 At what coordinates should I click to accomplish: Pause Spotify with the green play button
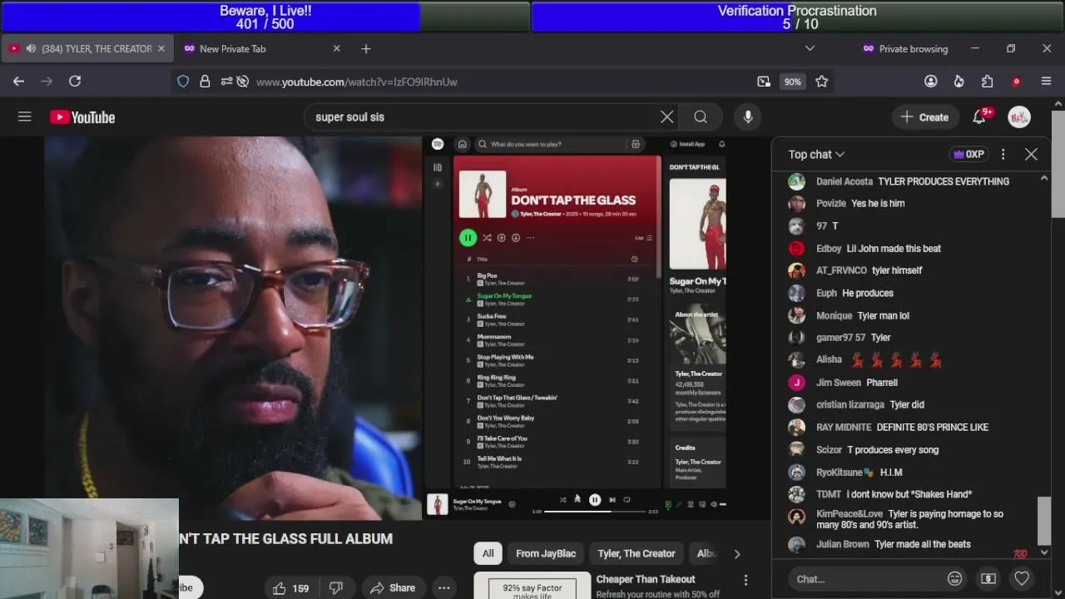click(468, 238)
